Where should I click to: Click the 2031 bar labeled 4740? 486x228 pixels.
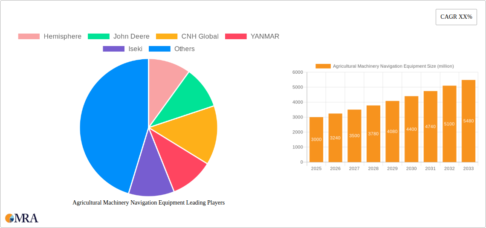431,127
